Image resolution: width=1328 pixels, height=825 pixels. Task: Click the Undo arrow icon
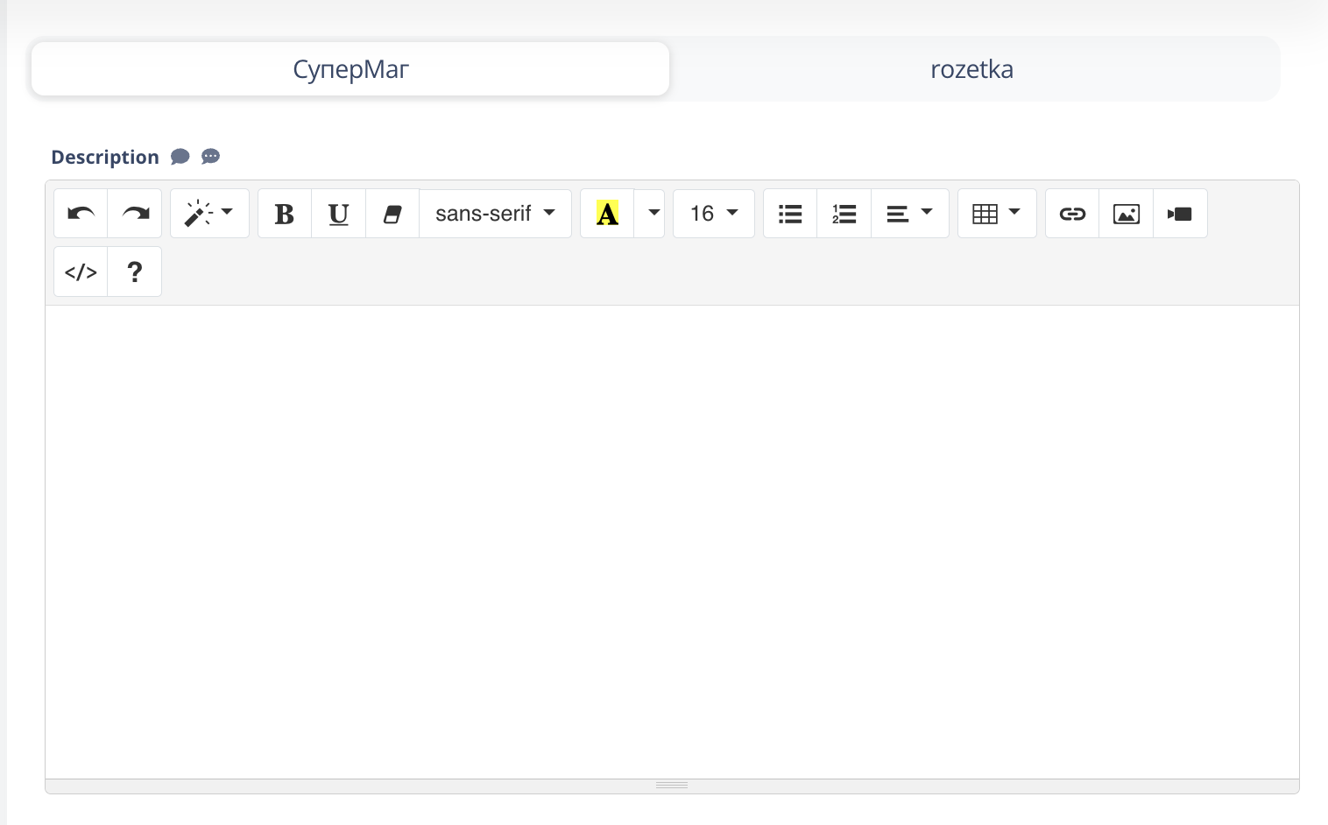coord(81,214)
